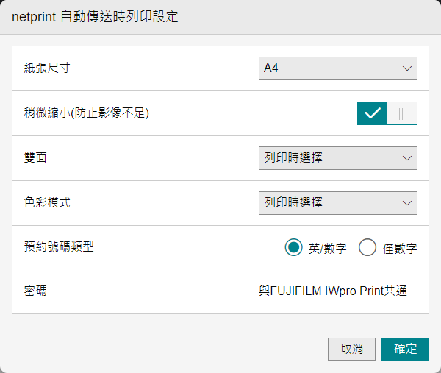Open the 色彩模式 dropdown
This screenshot has width=441, height=373.
tap(337, 202)
